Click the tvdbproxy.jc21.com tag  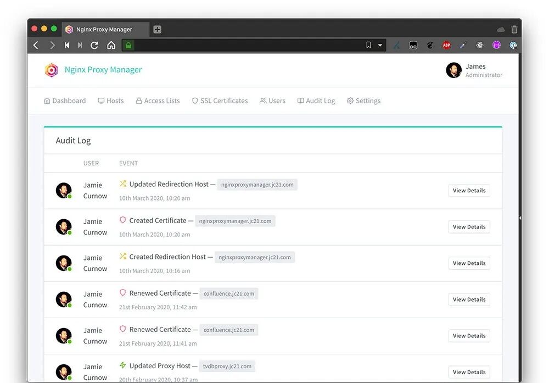(227, 366)
